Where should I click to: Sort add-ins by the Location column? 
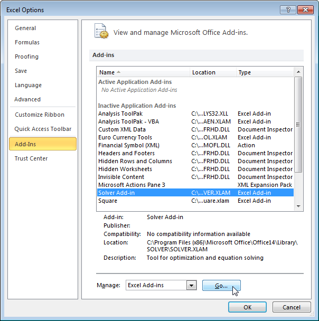213,72
